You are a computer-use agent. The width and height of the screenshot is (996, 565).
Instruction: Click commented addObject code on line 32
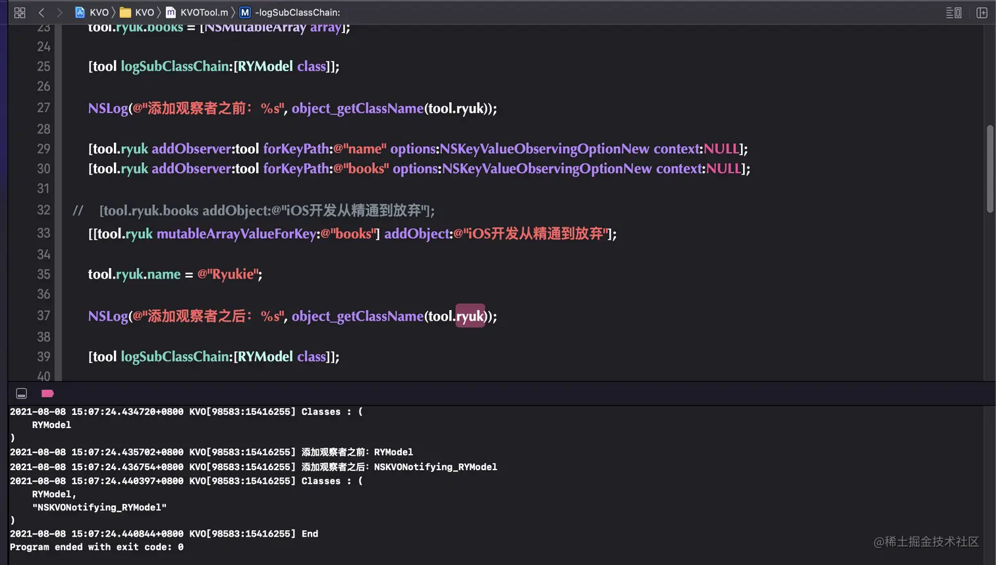[267, 211]
